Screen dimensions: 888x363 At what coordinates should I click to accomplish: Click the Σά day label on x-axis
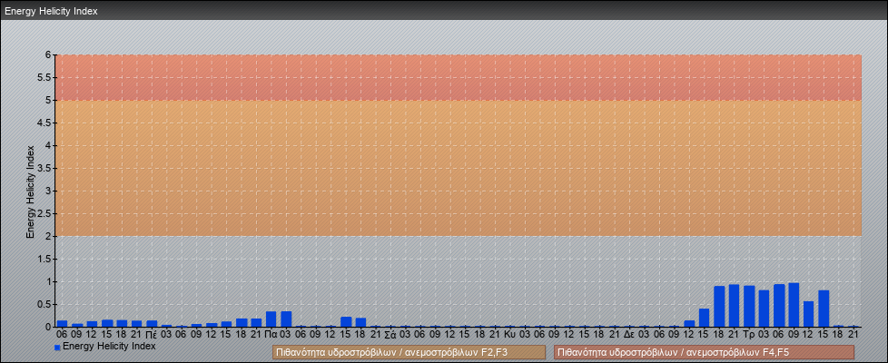point(390,334)
